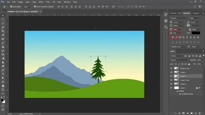The width and height of the screenshot is (205, 115).
Task: Select the Pen tool
Action: point(3,70)
